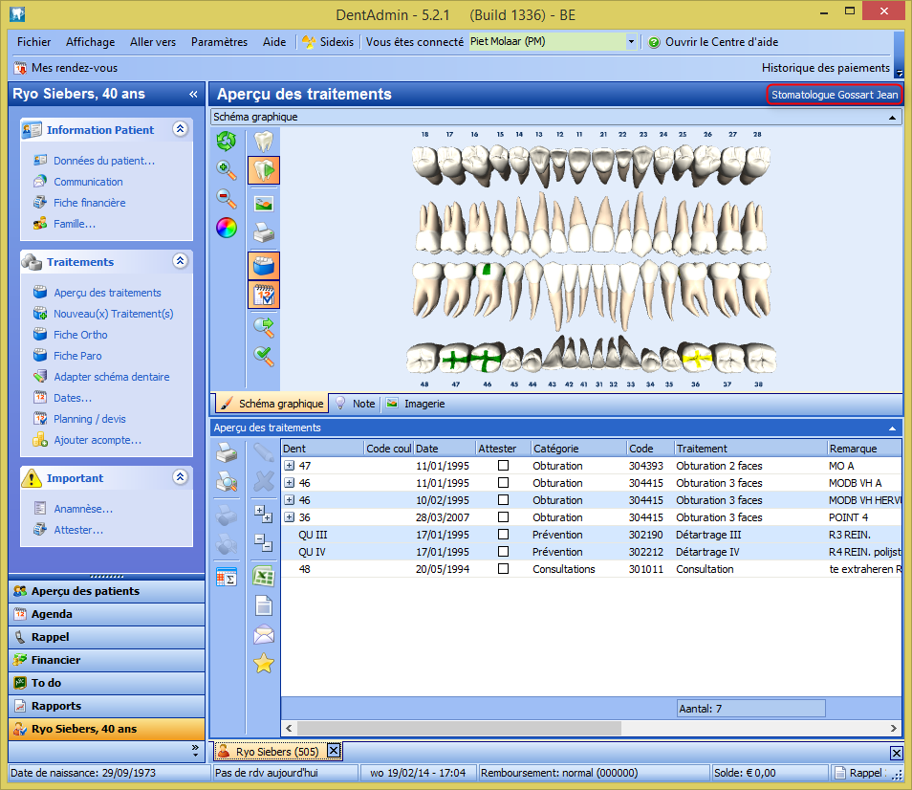
Task: Open the color wheel icon
Action: point(227,228)
